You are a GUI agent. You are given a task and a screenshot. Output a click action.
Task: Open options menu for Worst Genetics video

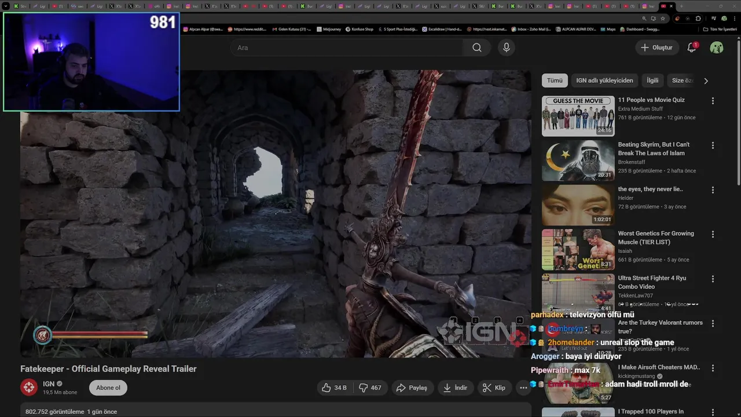(x=713, y=235)
